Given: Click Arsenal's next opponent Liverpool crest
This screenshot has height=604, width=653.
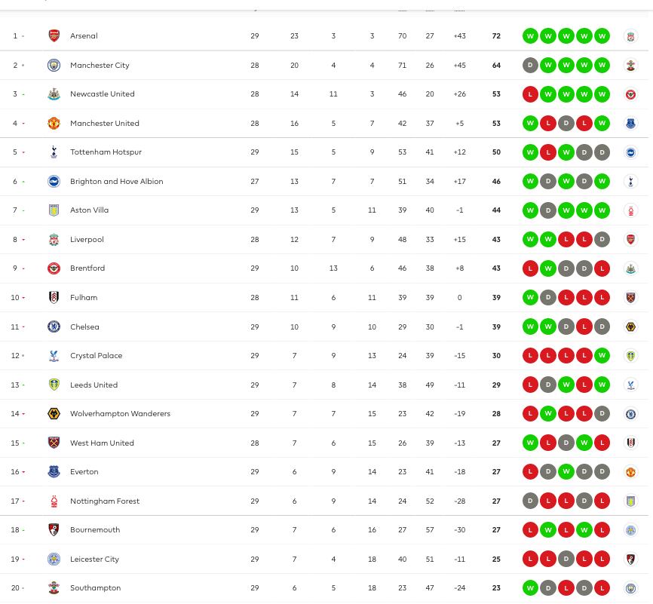Looking at the screenshot, I should pyautogui.click(x=631, y=35).
